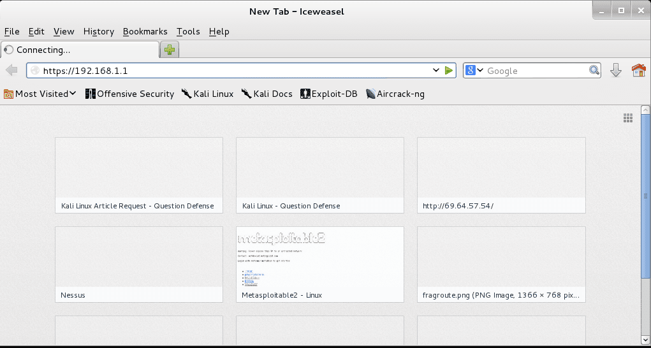Viewport: 651px width, 348px height.
Task: Open the Metasploitable2 - Linux thumbnail
Action: point(319,265)
